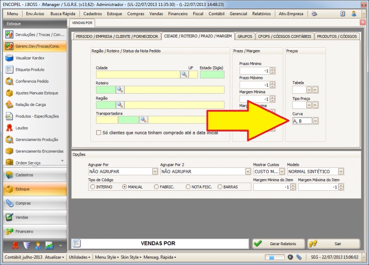The height and width of the screenshot is (265, 369).
Task: Open Laudos in the Estoque sidebar
Action: [x=22, y=128]
